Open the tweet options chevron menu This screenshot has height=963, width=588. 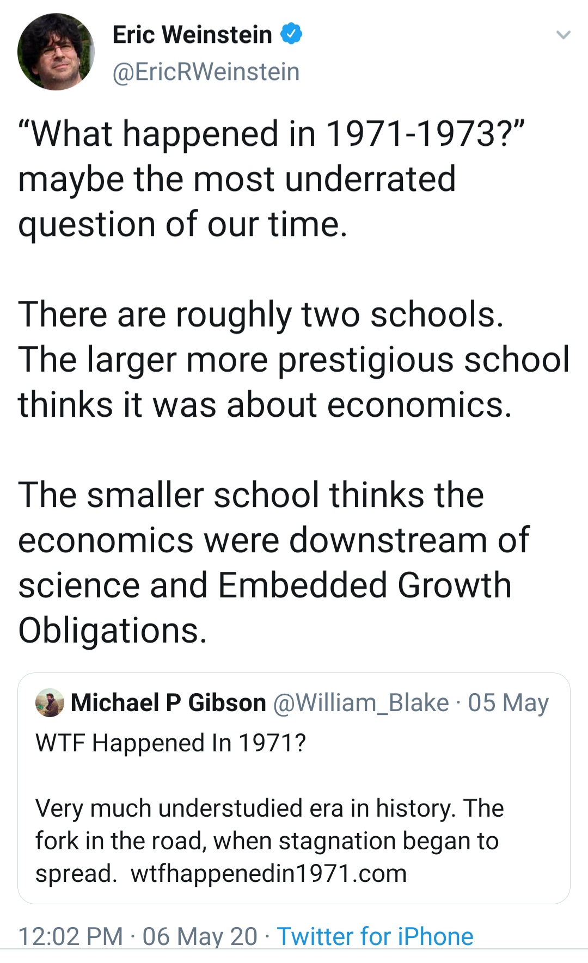point(563,35)
